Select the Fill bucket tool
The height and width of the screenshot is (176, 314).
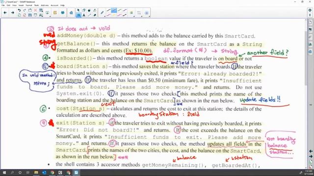95,10
